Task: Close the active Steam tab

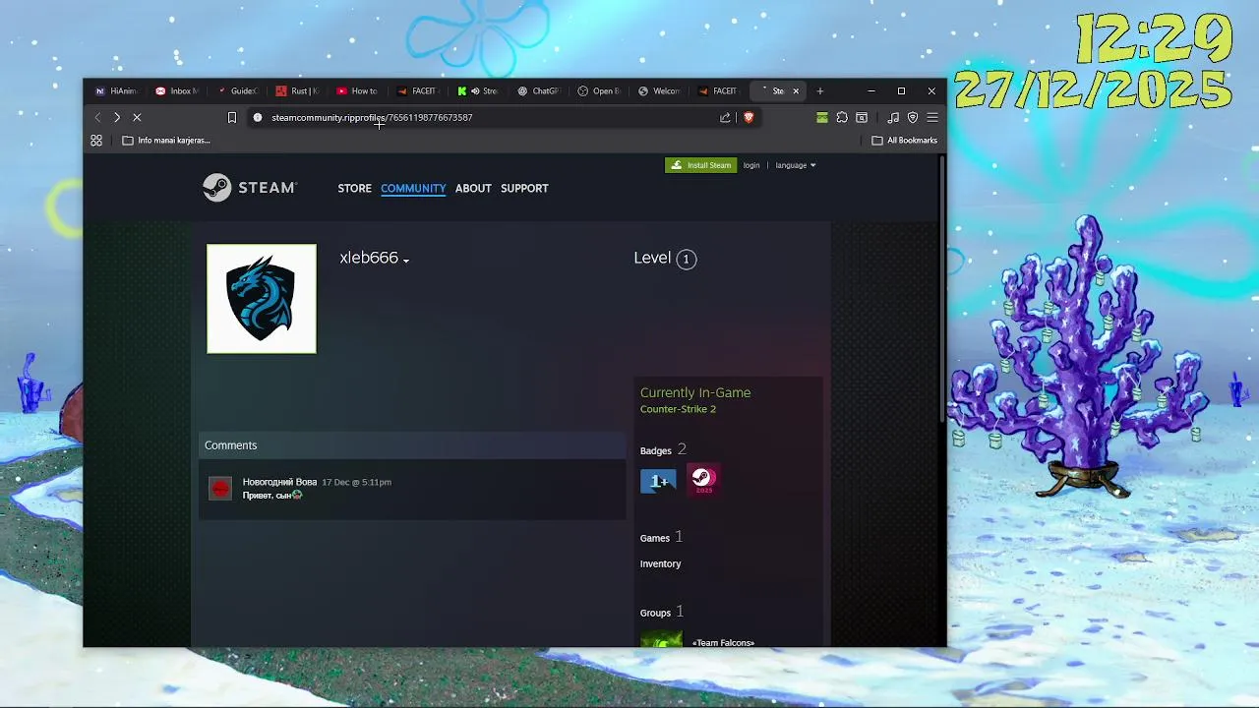Action: click(x=796, y=91)
